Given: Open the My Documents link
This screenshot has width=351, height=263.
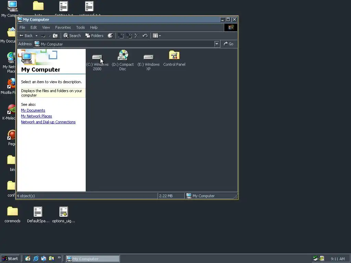Looking at the screenshot, I should (33, 110).
